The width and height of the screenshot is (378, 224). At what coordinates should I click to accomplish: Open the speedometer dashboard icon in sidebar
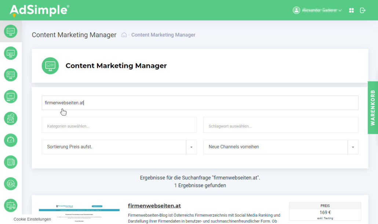[x=11, y=140]
